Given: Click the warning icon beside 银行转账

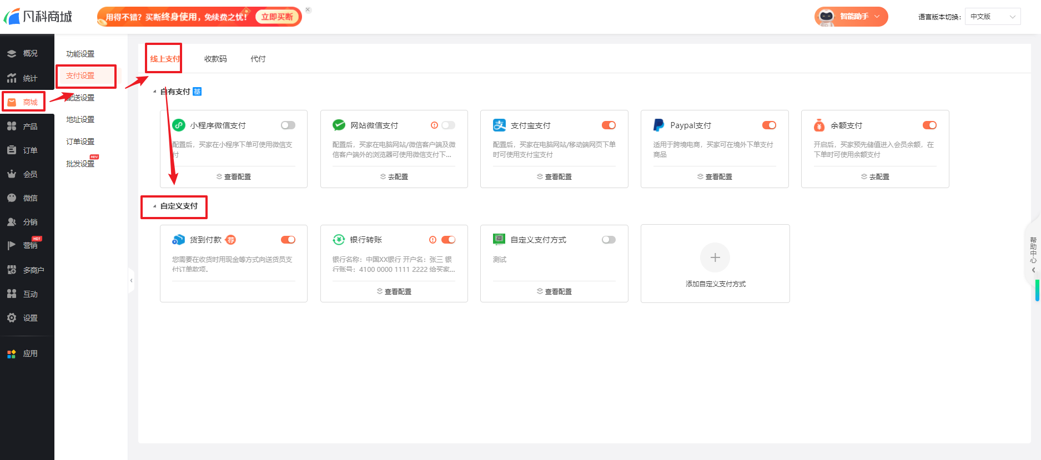Looking at the screenshot, I should (x=433, y=240).
